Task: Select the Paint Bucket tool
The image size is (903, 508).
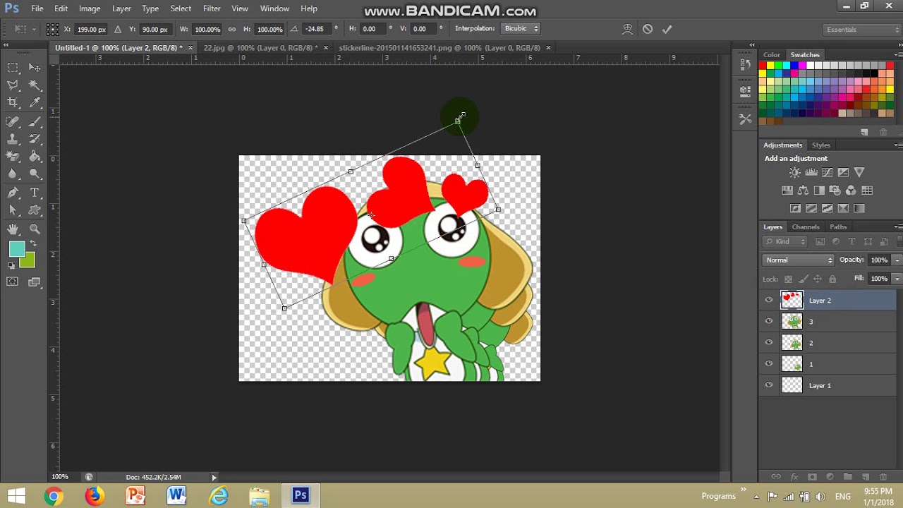Action: click(x=35, y=157)
